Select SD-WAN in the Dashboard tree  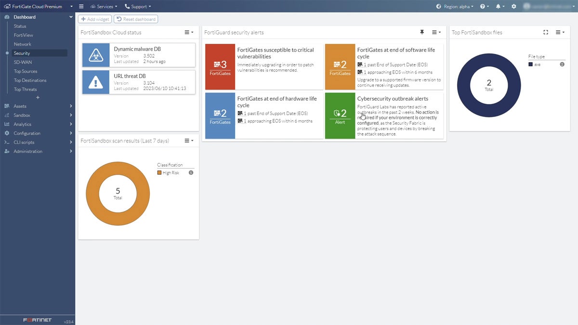pos(22,62)
